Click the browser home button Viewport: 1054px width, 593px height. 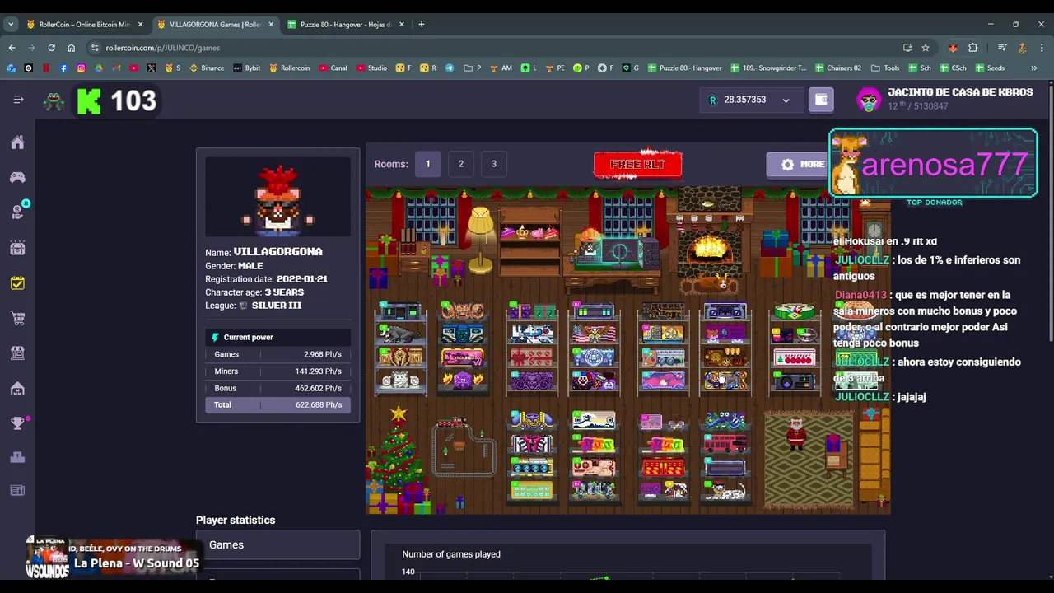pos(71,48)
